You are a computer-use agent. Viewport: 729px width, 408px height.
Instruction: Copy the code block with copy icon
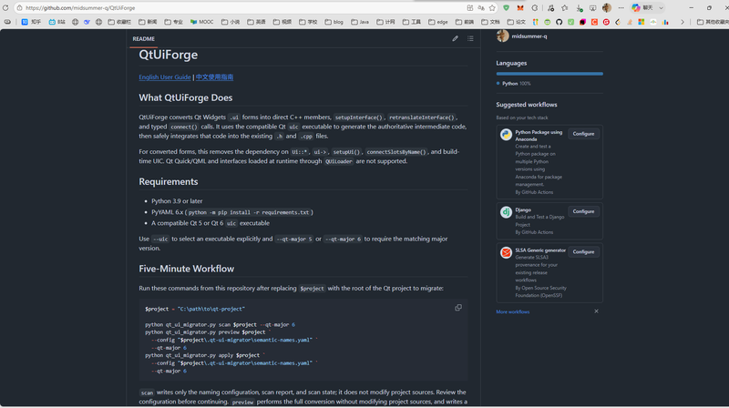point(458,308)
